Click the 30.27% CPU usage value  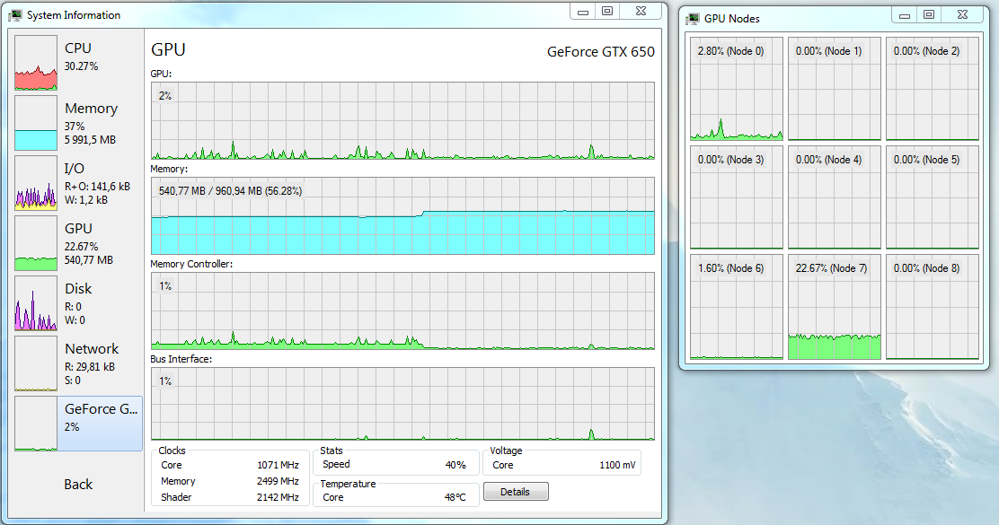(81, 66)
